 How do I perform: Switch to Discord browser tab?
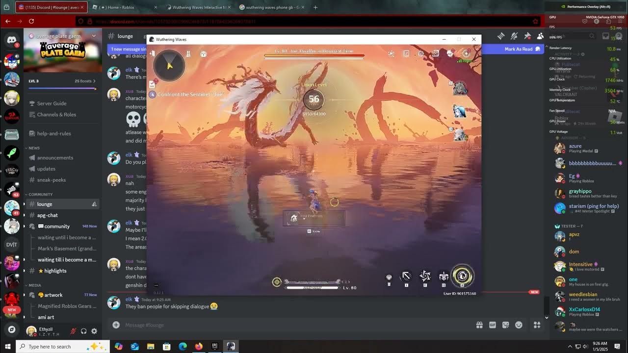pyautogui.click(x=51, y=7)
